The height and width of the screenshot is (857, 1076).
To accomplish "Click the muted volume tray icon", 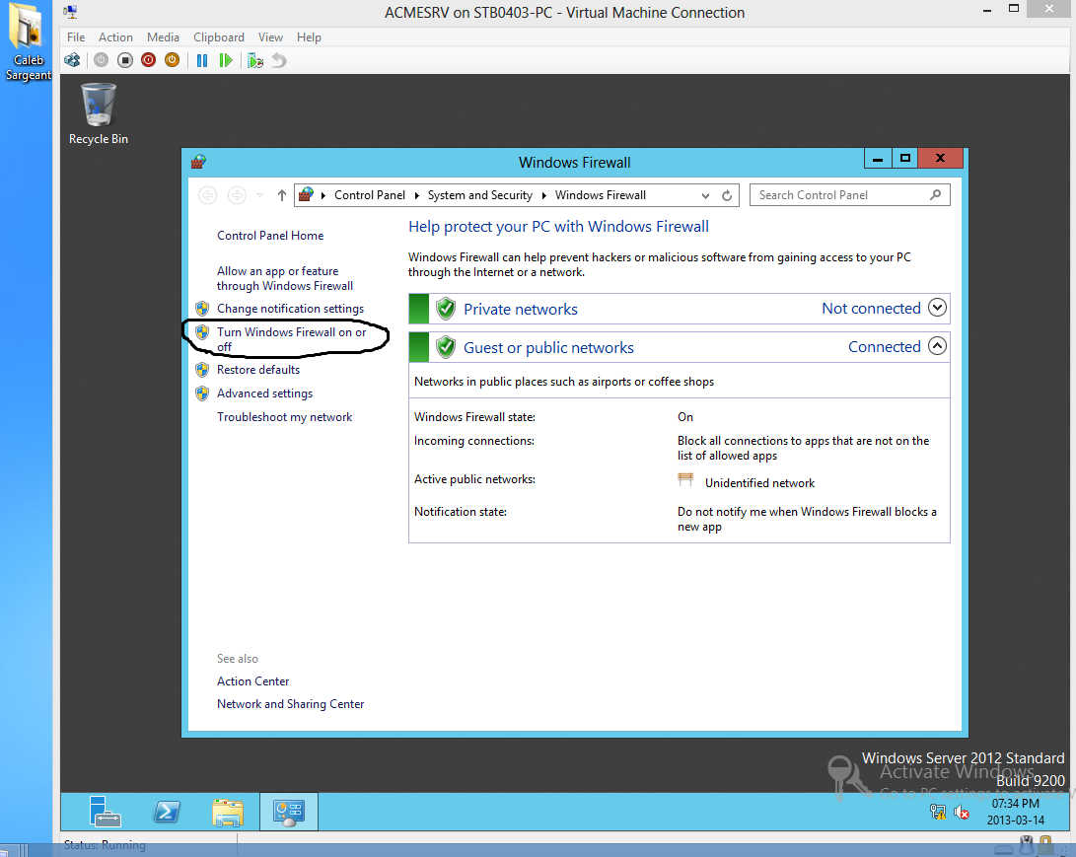I will tap(962, 813).
